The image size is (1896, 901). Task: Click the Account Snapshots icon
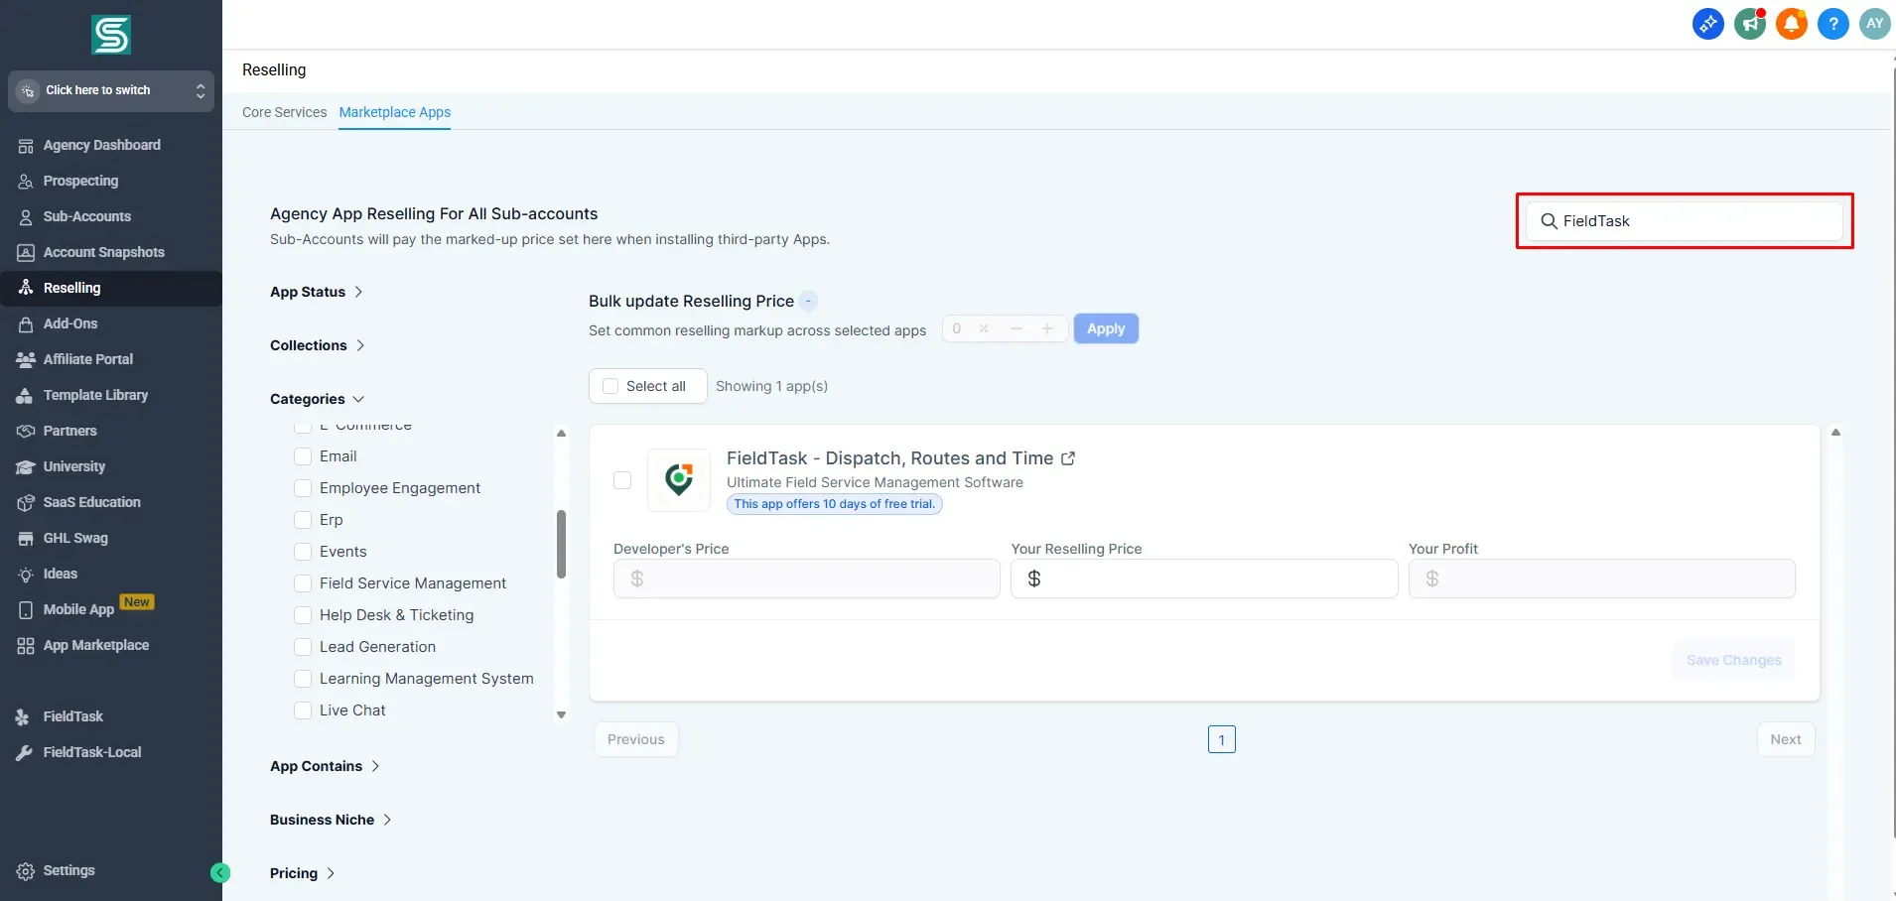click(26, 253)
